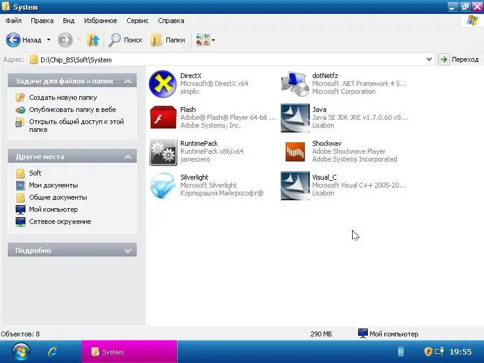Select the dotNetfz installer icon
This screenshot has height=363, width=484.
click(295, 84)
